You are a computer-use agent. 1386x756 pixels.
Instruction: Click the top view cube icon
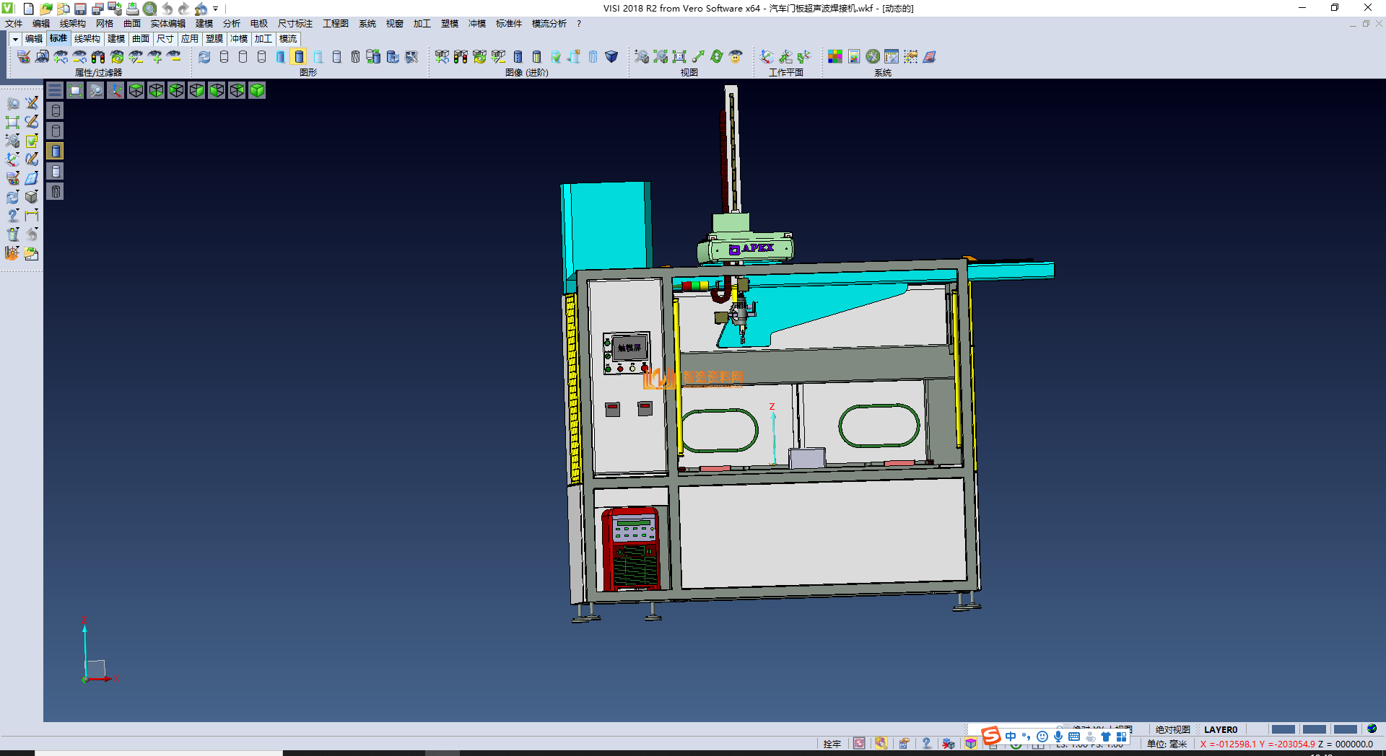[136, 90]
